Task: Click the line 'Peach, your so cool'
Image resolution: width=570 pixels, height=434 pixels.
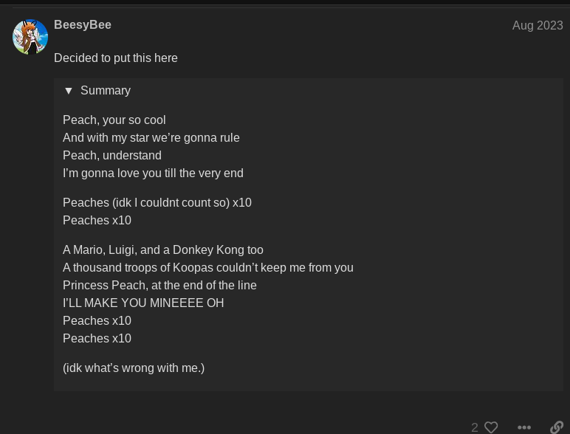Action: click(114, 120)
